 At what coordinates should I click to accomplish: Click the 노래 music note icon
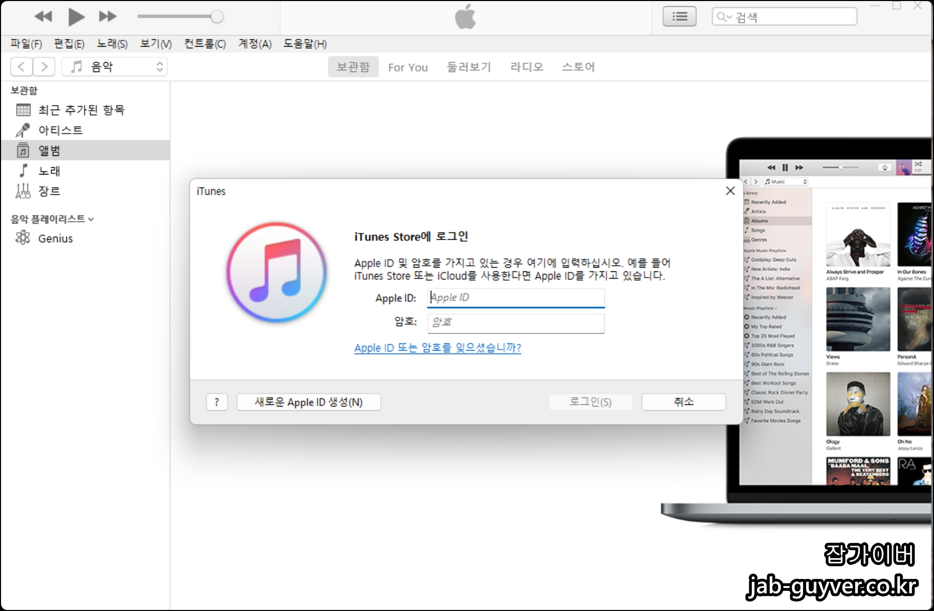23,170
